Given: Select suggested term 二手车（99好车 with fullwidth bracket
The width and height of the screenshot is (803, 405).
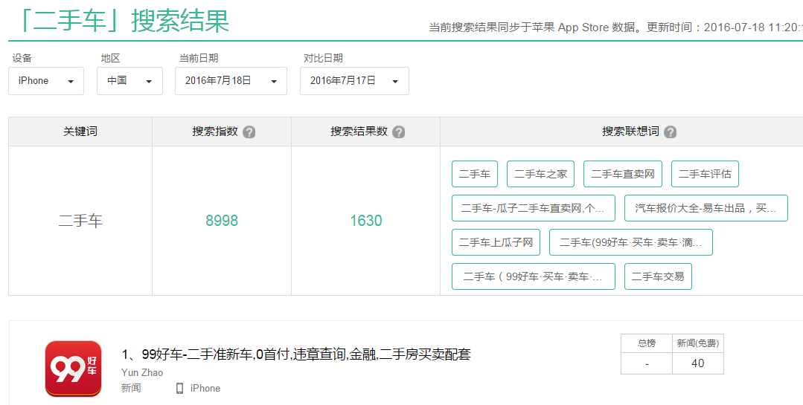Looking at the screenshot, I should [534, 276].
